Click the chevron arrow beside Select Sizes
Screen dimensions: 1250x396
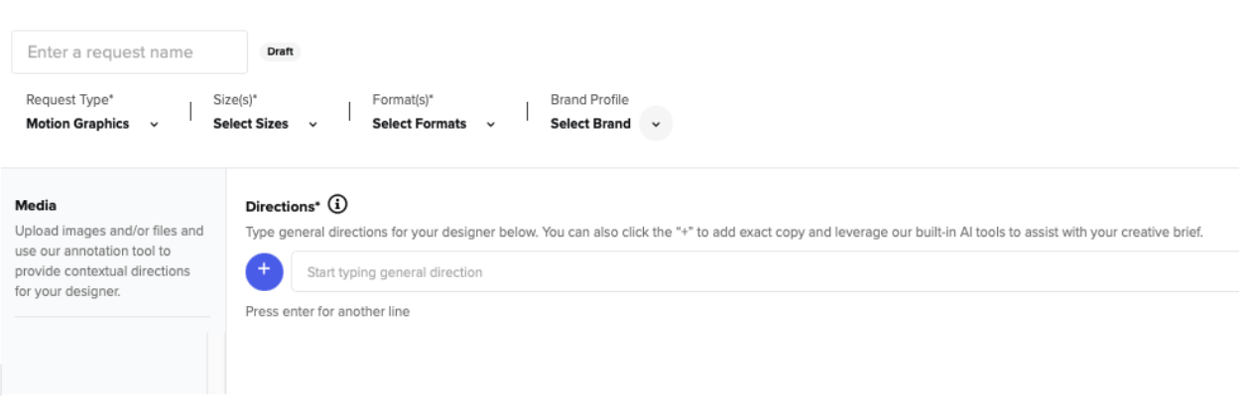312,125
